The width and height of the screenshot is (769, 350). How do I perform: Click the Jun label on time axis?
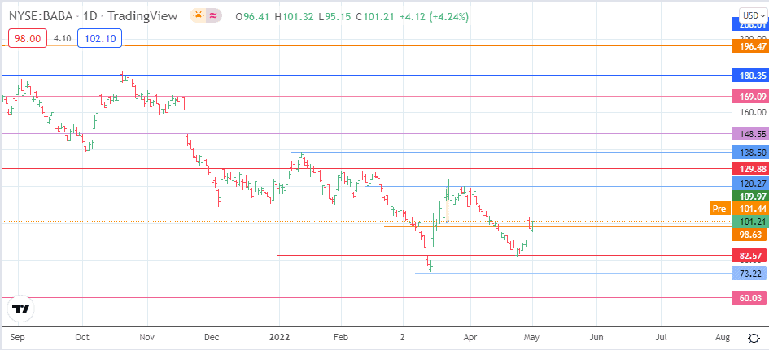[596, 337]
